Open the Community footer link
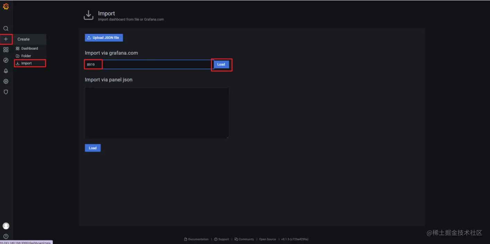This screenshot has width=490, height=244. tap(244, 239)
